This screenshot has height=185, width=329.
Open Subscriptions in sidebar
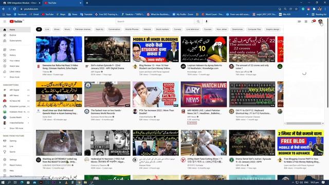tap(15, 41)
